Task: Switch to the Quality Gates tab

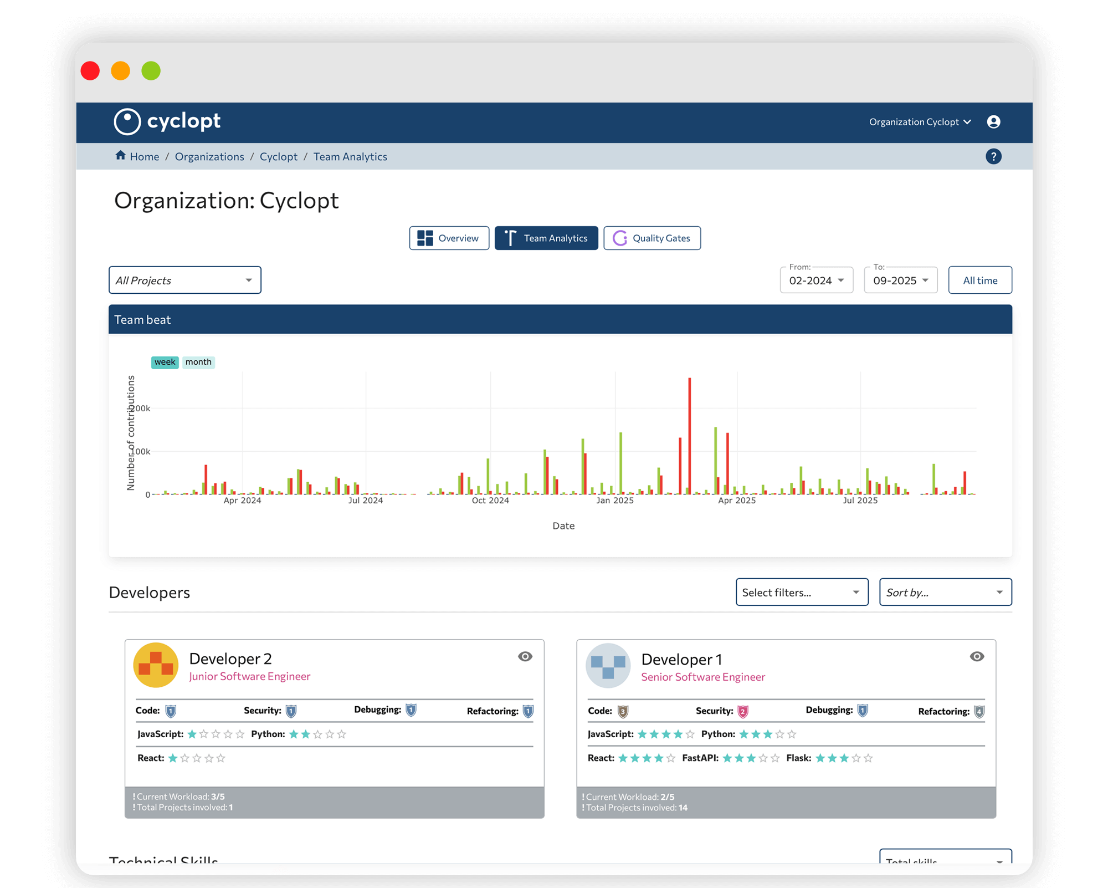Action: [x=652, y=238]
